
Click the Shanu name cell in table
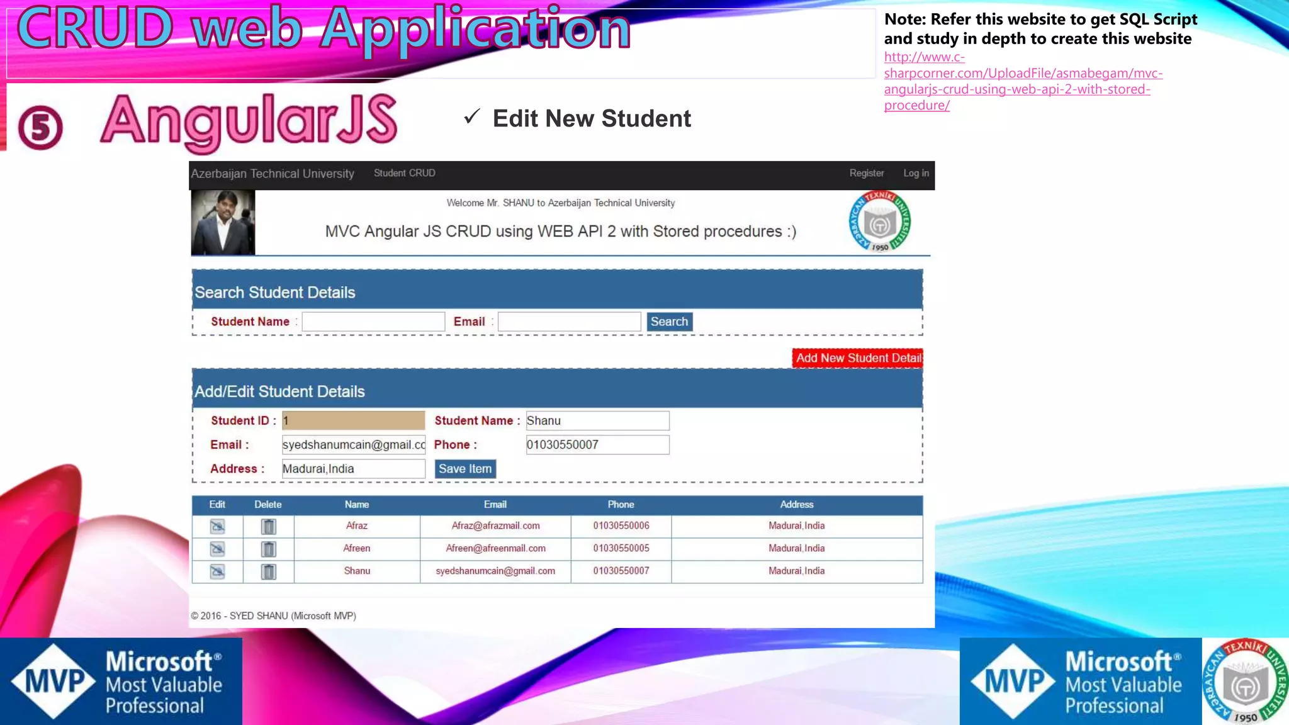coord(357,571)
